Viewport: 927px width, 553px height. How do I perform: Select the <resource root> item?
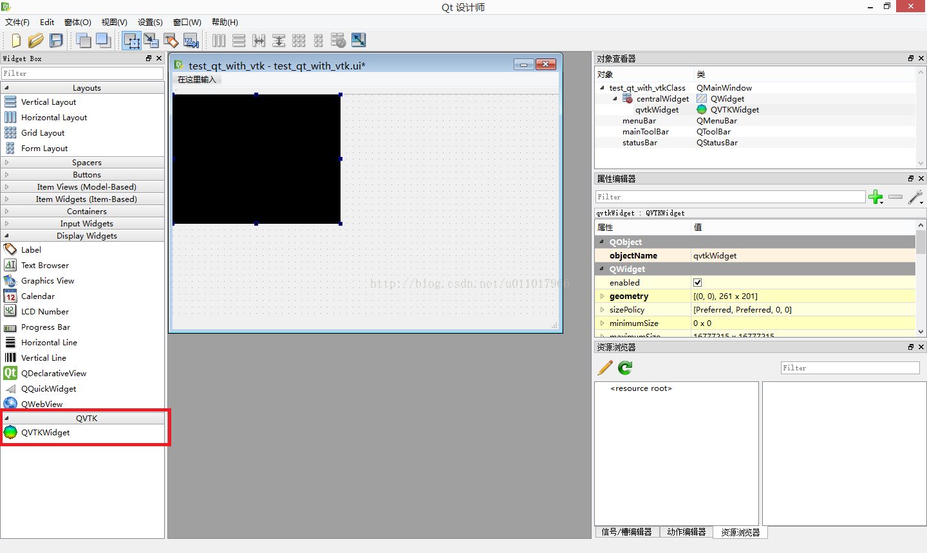click(x=641, y=388)
